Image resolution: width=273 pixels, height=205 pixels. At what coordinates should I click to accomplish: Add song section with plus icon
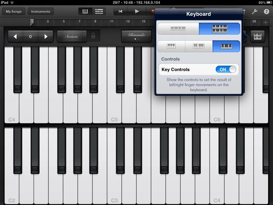coord(266,23)
